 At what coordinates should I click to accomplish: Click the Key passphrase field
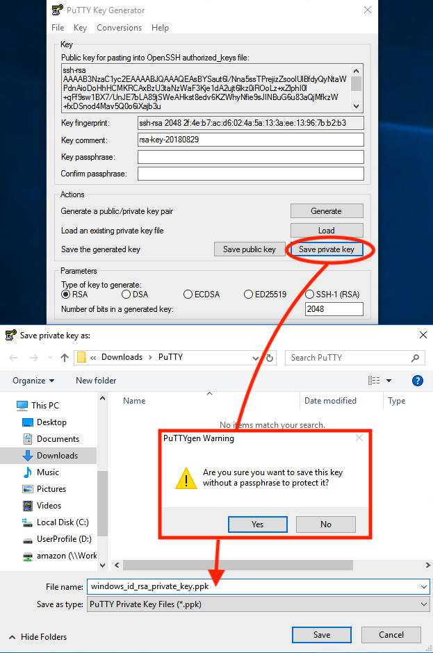[x=250, y=156]
